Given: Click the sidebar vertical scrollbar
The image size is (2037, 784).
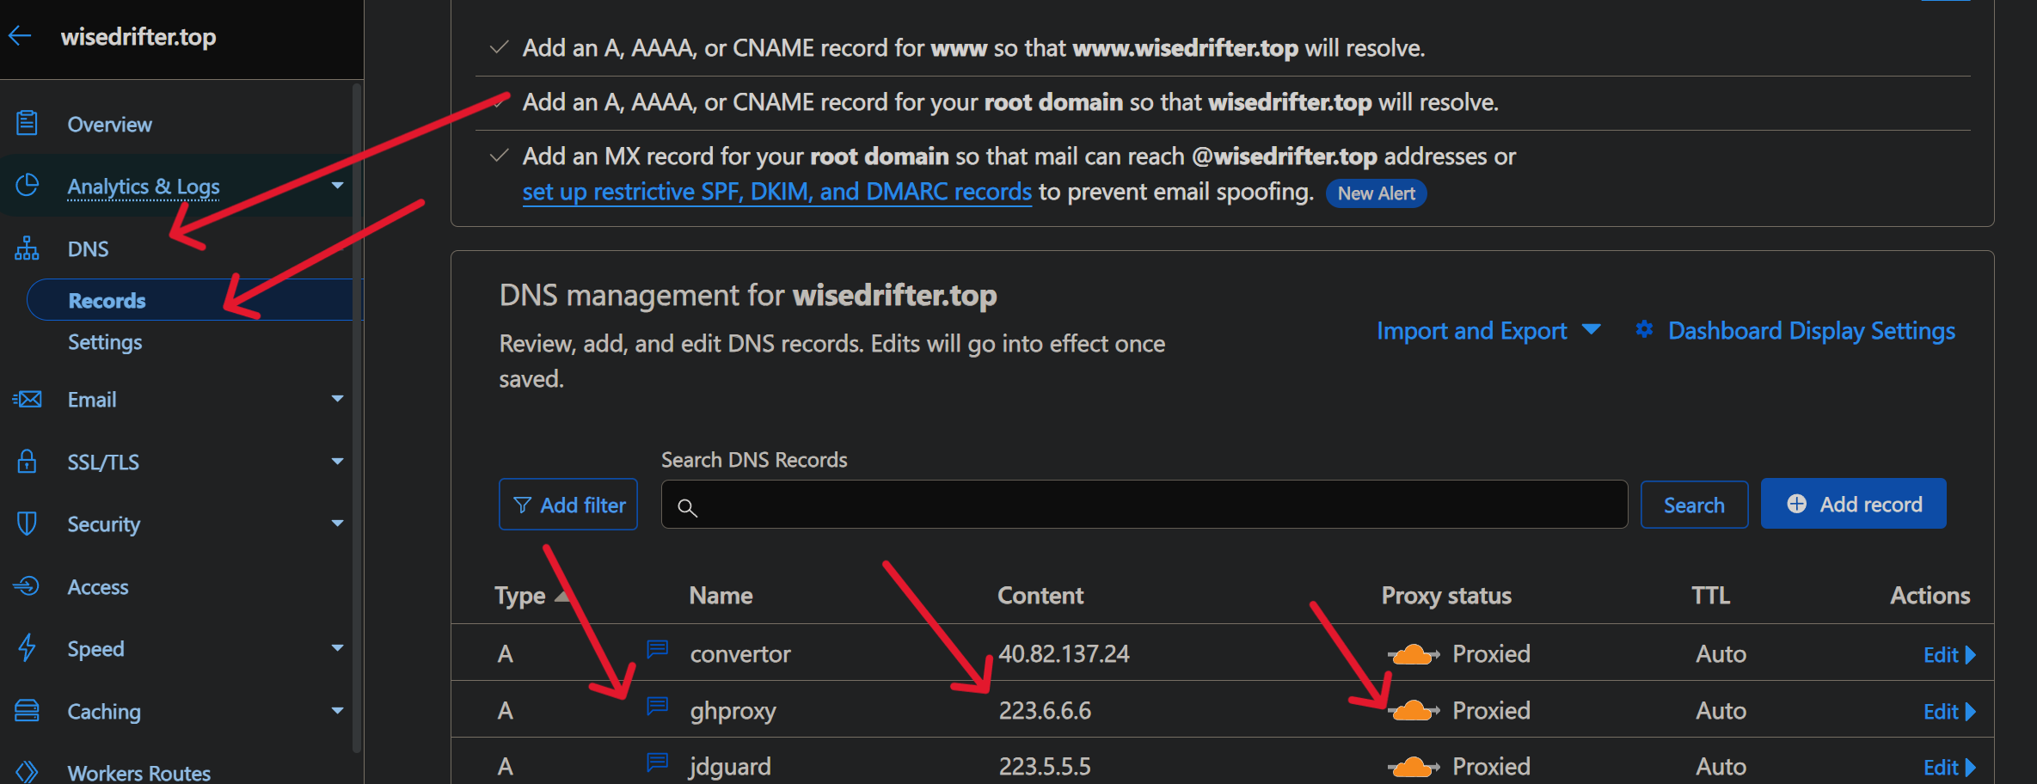Looking at the screenshot, I should [357, 417].
